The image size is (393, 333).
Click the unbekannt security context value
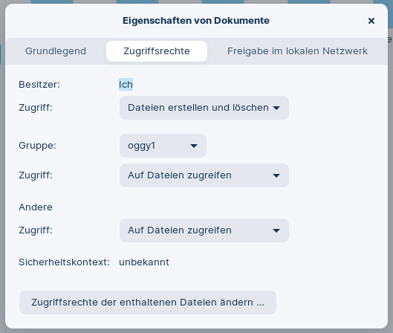coord(144,262)
